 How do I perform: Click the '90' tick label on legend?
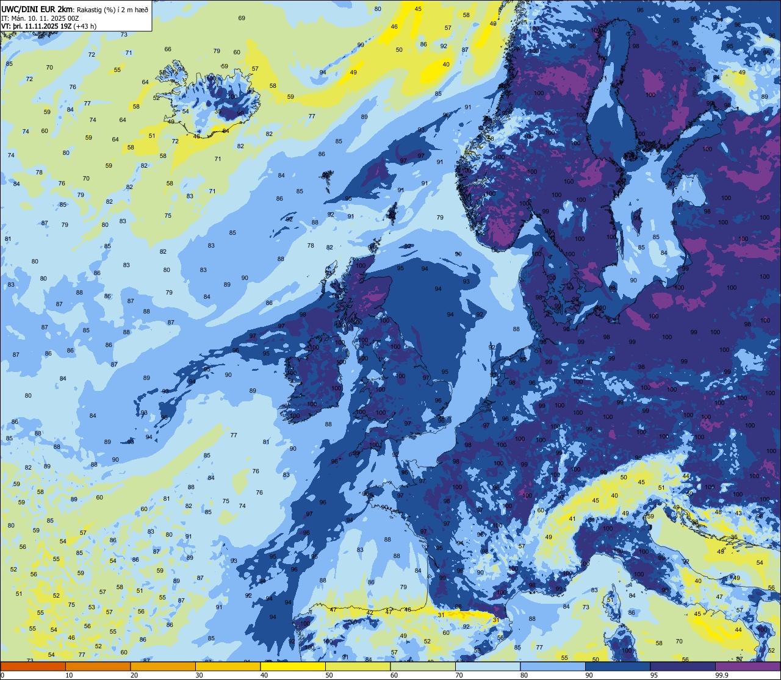589,675
